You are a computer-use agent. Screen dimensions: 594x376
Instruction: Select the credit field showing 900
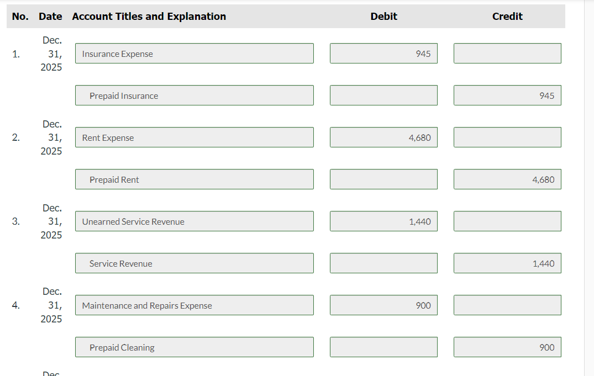point(508,347)
